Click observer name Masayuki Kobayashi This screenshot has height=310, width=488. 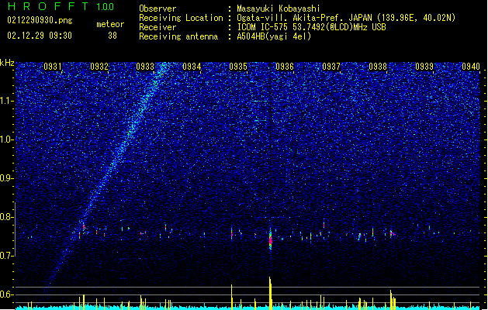click(x=279, y=9)
